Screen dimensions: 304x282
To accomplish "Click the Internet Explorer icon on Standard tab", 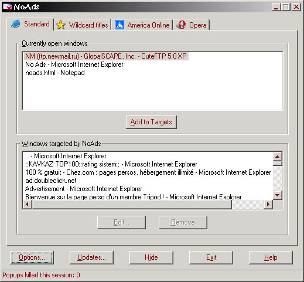I will [x=16, y=24].
